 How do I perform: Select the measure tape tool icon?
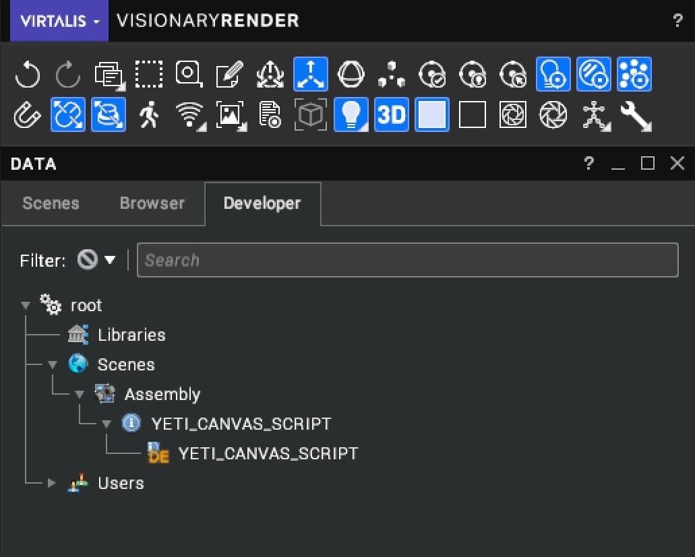coord(189,74)
